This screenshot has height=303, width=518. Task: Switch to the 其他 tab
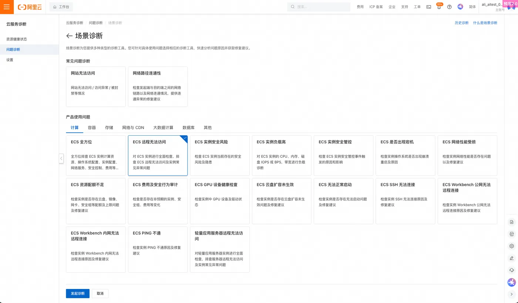point(208,128)
